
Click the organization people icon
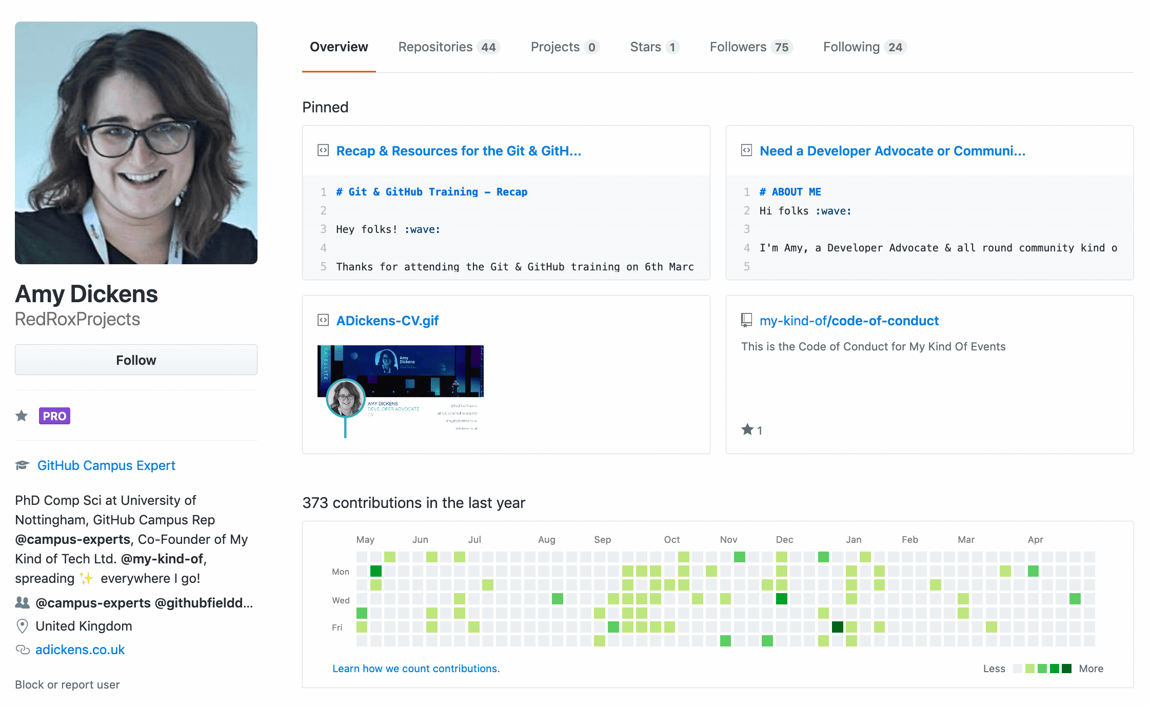click(x=22, y=602)
